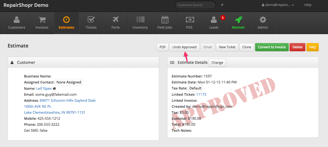
Task: Switch to the Estimates tab
Action: (x=66, y=23)
